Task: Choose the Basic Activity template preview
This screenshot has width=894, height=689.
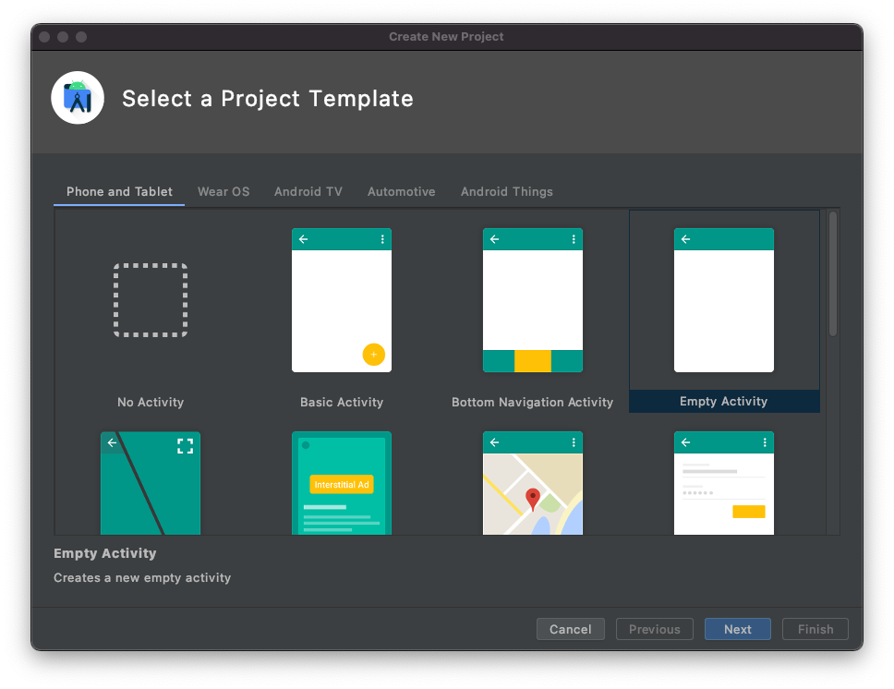Action: point(342,300)
